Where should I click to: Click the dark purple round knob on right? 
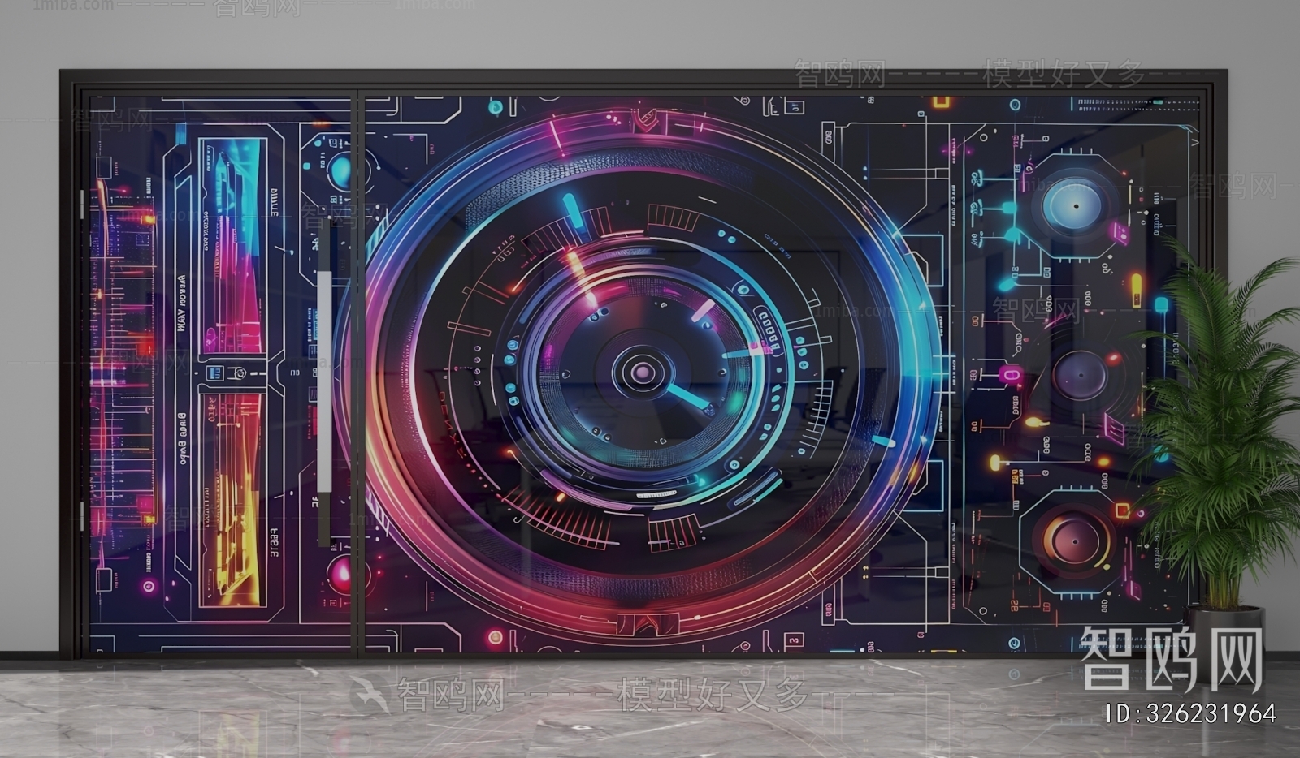[x=1080, y=375]
